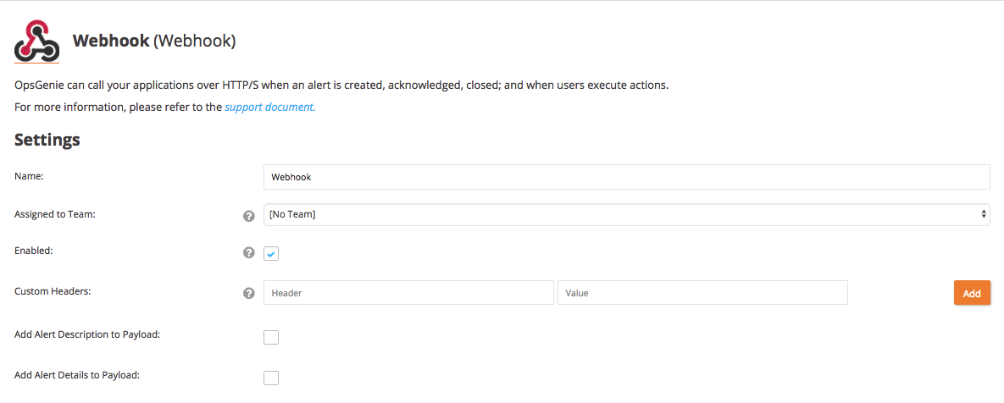Click the 'Custom Headers:' label
The height and width of the screenshot is (403, 1004).
tap(53, 291)
